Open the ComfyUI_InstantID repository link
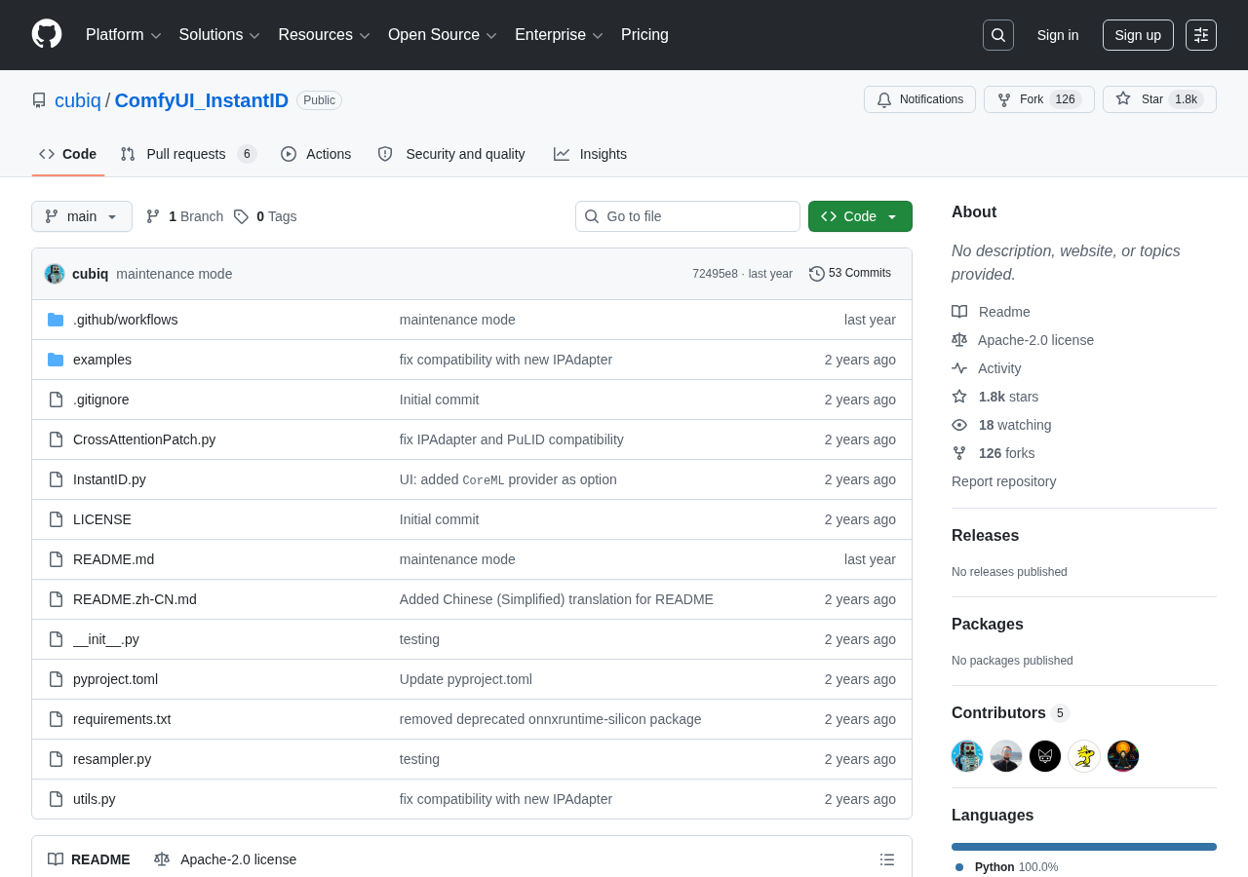Image resolution: width=1248 pixels, height=877 pixels. pos(202,100)
